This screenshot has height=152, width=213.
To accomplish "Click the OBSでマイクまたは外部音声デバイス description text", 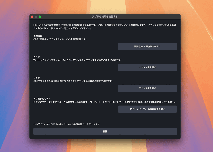I will click(x=73, y=81).
